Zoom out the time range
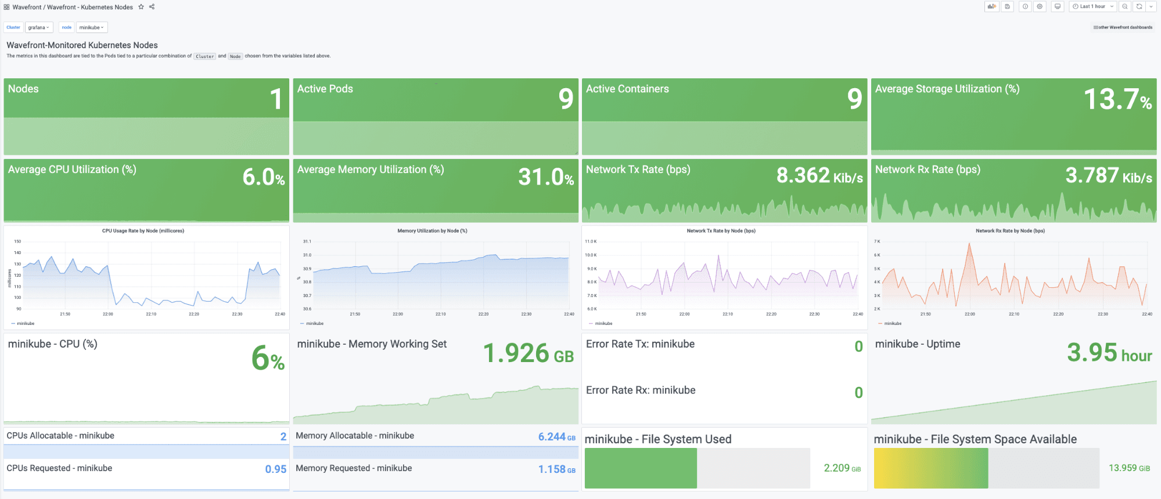Image resolution: width=1161 pixels, height=499 pixels. [x=1125, y=6]
